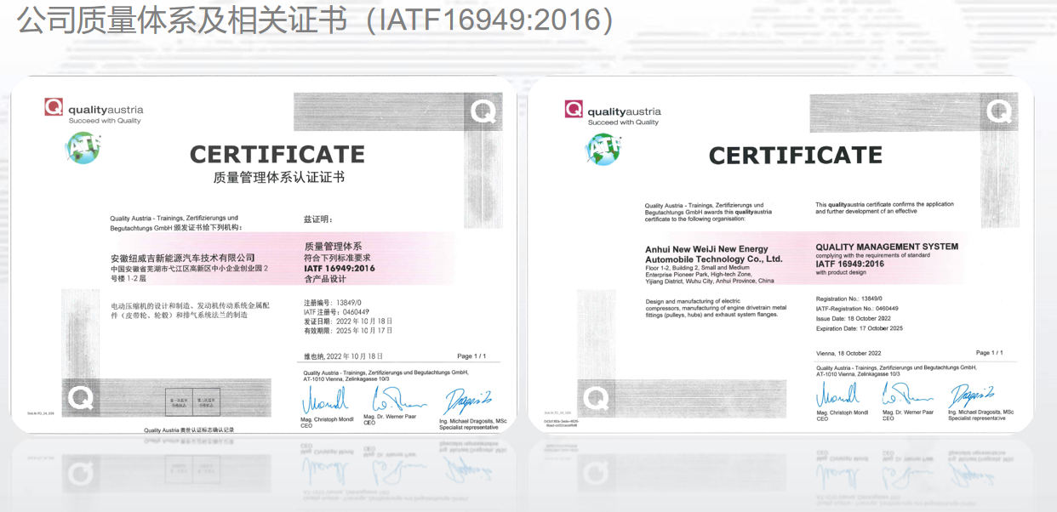Click Werner Paar's signature on the English certificate
This screenshot has width=1057, height=512.
pyautogui.click(x=906, y=395)
